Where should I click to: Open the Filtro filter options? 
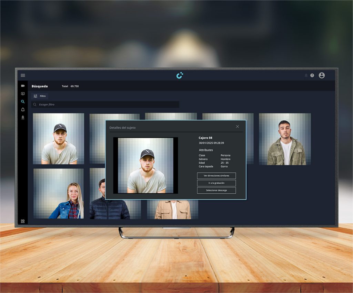tap(39, 96)
